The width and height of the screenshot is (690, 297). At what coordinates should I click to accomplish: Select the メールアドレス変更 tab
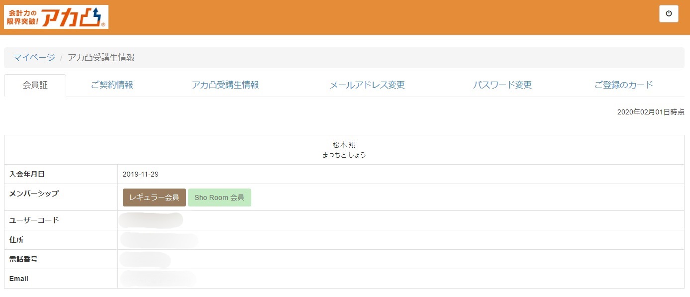tap(367, 85)
